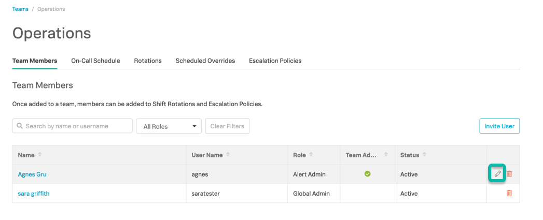
Task: Select the Escalation Policies tab
Action: 275,61
